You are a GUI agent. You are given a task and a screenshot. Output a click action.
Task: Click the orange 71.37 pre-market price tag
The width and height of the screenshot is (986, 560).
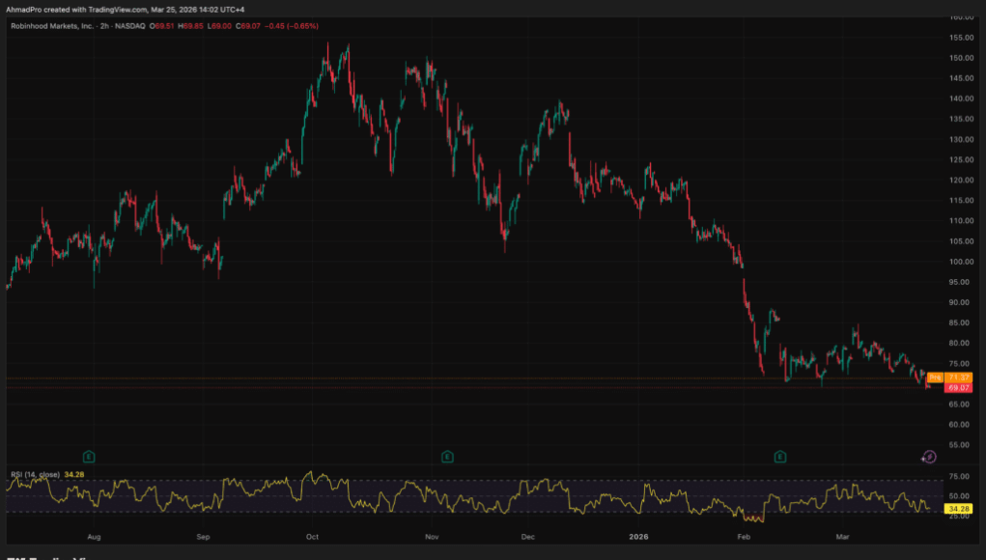pyautogui.click(x=958, y=377)
